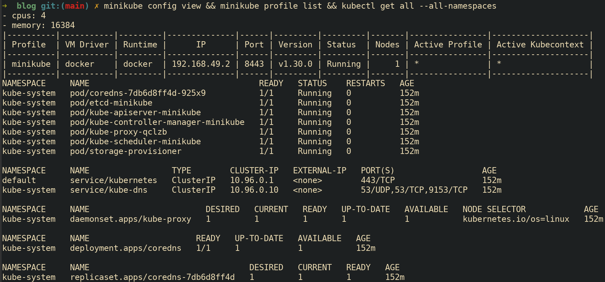Select the version v1.30.0 text

point(295,64)
